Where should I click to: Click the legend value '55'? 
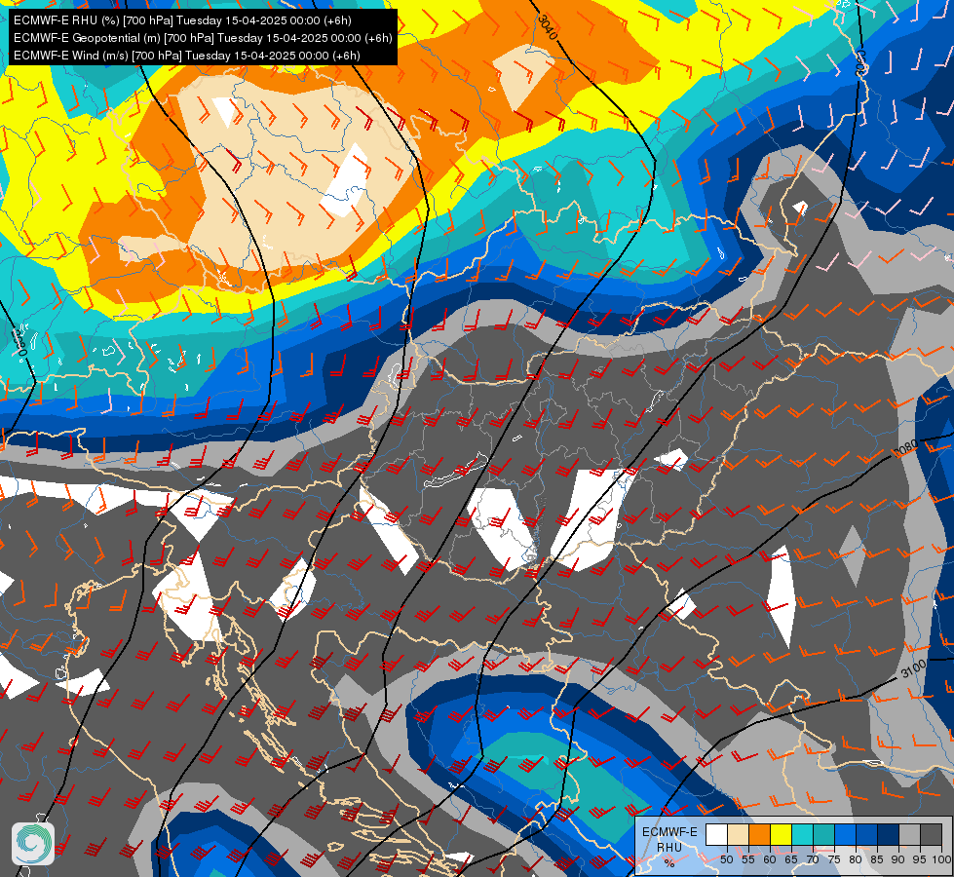[x=748, y=859]
